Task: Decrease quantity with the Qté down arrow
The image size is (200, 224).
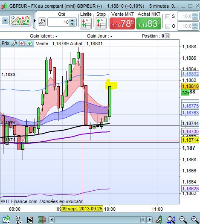Action: [72, 24]
